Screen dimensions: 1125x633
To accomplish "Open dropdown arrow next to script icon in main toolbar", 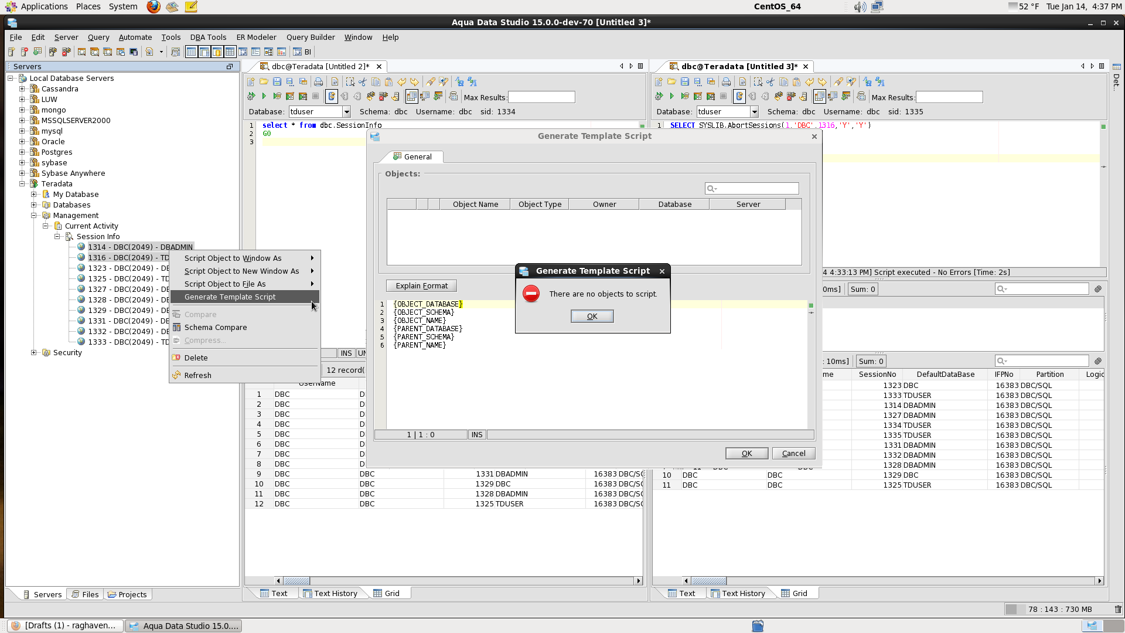I will [161, 52].
